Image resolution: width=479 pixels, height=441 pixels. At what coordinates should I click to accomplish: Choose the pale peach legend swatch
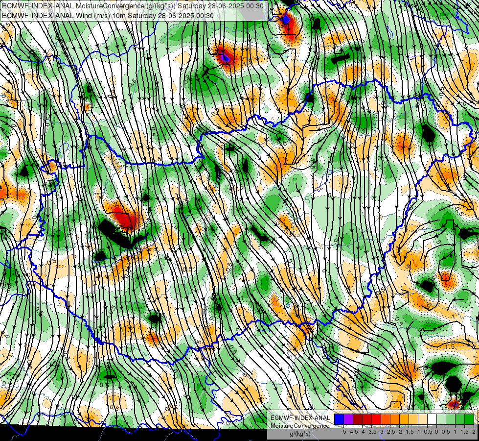(x=423, y=419)
